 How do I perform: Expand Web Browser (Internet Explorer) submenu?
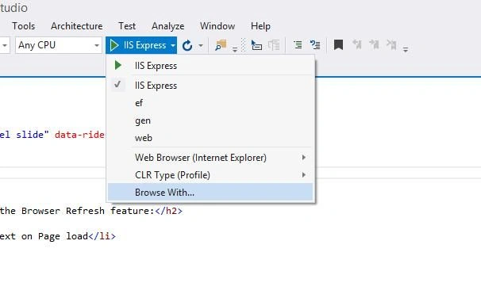[210, 158]
